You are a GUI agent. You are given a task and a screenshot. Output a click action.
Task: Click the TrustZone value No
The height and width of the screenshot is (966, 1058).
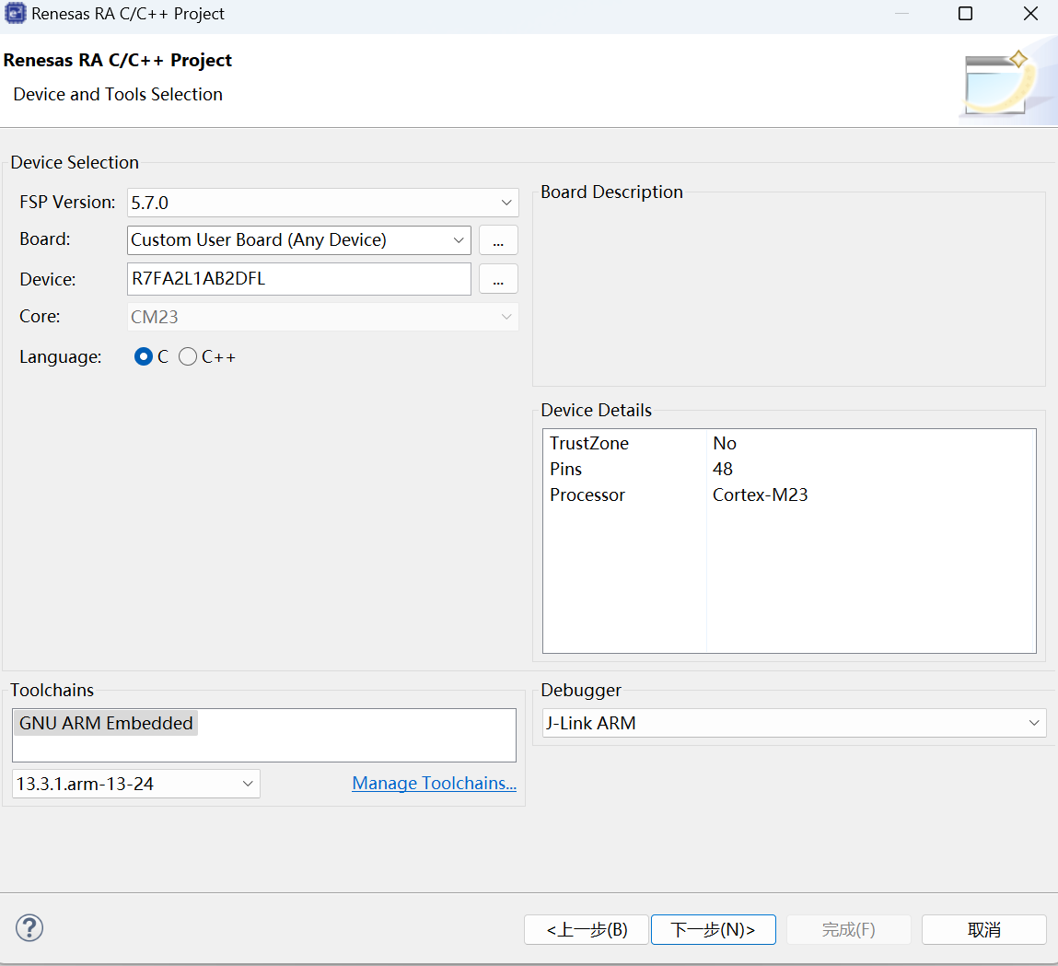point(724,443)
